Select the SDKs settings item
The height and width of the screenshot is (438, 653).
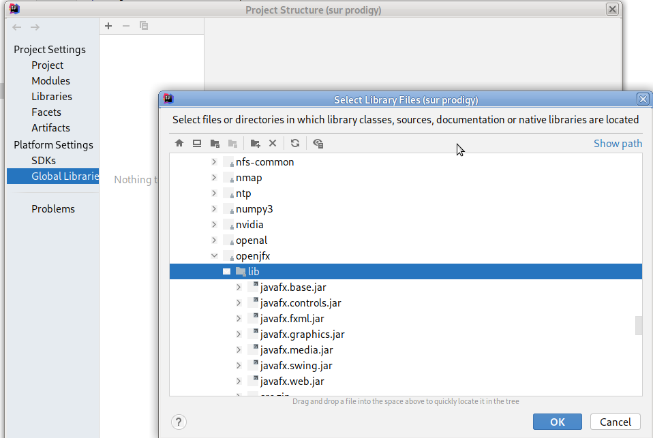(44, 161)
